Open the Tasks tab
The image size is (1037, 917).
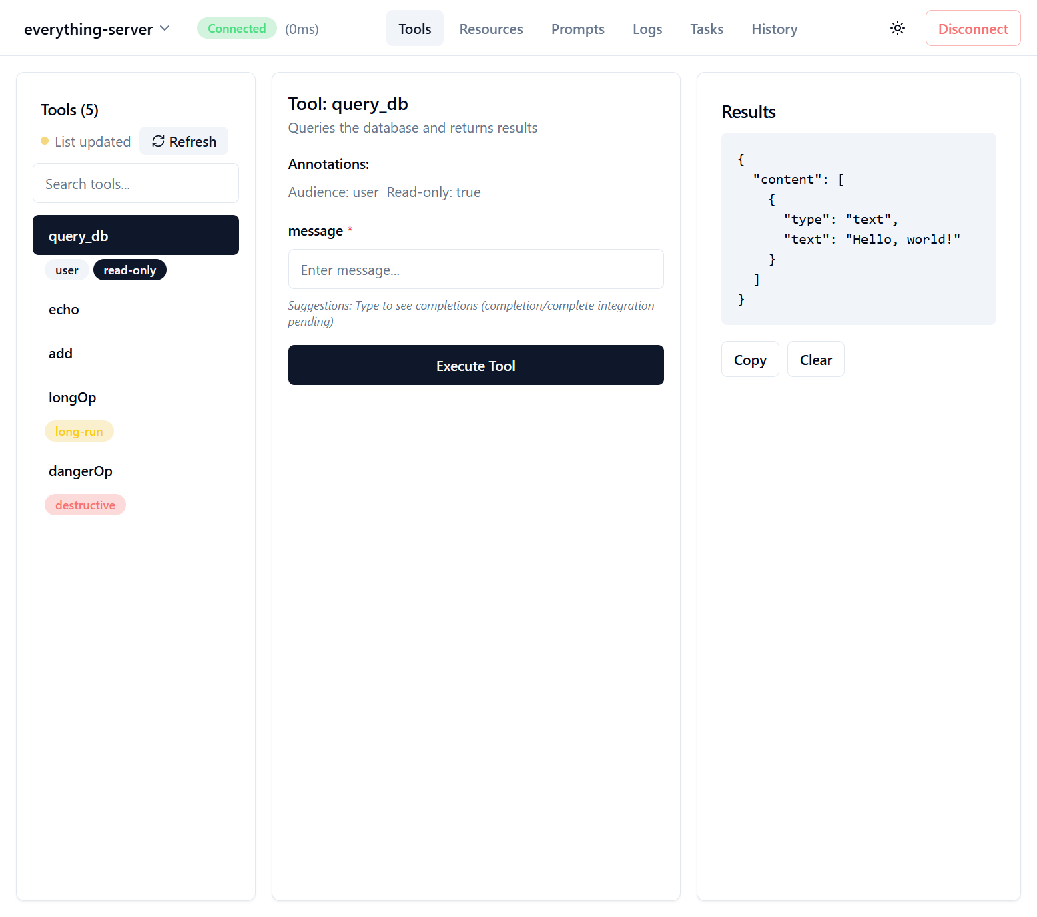(x=707, y=29)
